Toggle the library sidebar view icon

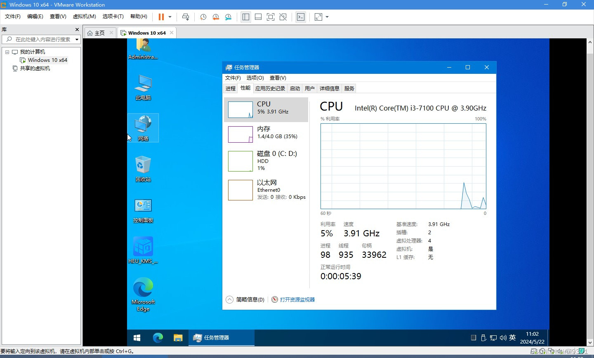click(x=246, y=17)
